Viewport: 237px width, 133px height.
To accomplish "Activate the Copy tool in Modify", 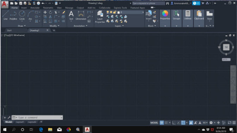I will tap(45, 17).
